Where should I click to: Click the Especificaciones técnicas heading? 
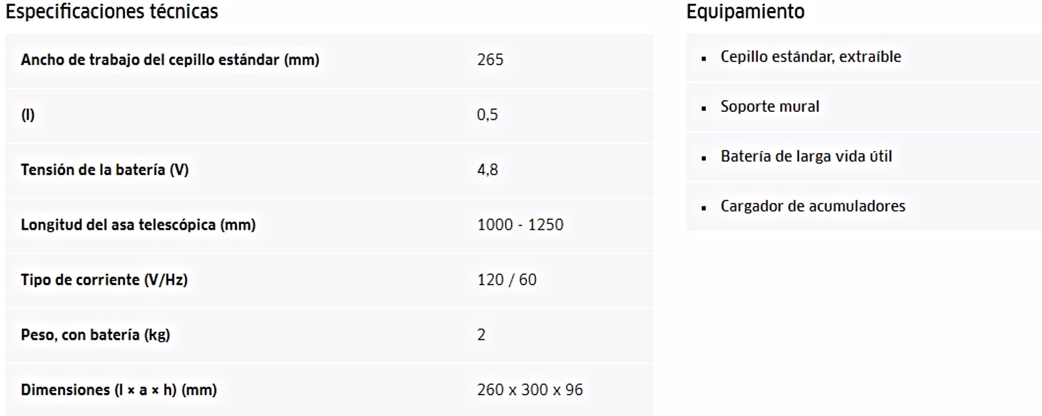click(111, 12)
